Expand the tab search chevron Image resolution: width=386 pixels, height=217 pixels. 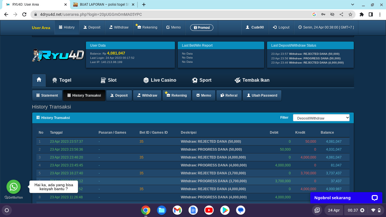pyautogui.click(x=353, y=5)
